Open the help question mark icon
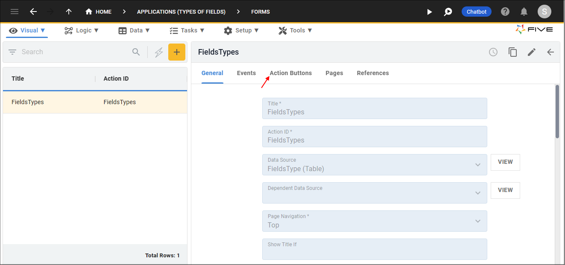 click(x=505, y=12)
